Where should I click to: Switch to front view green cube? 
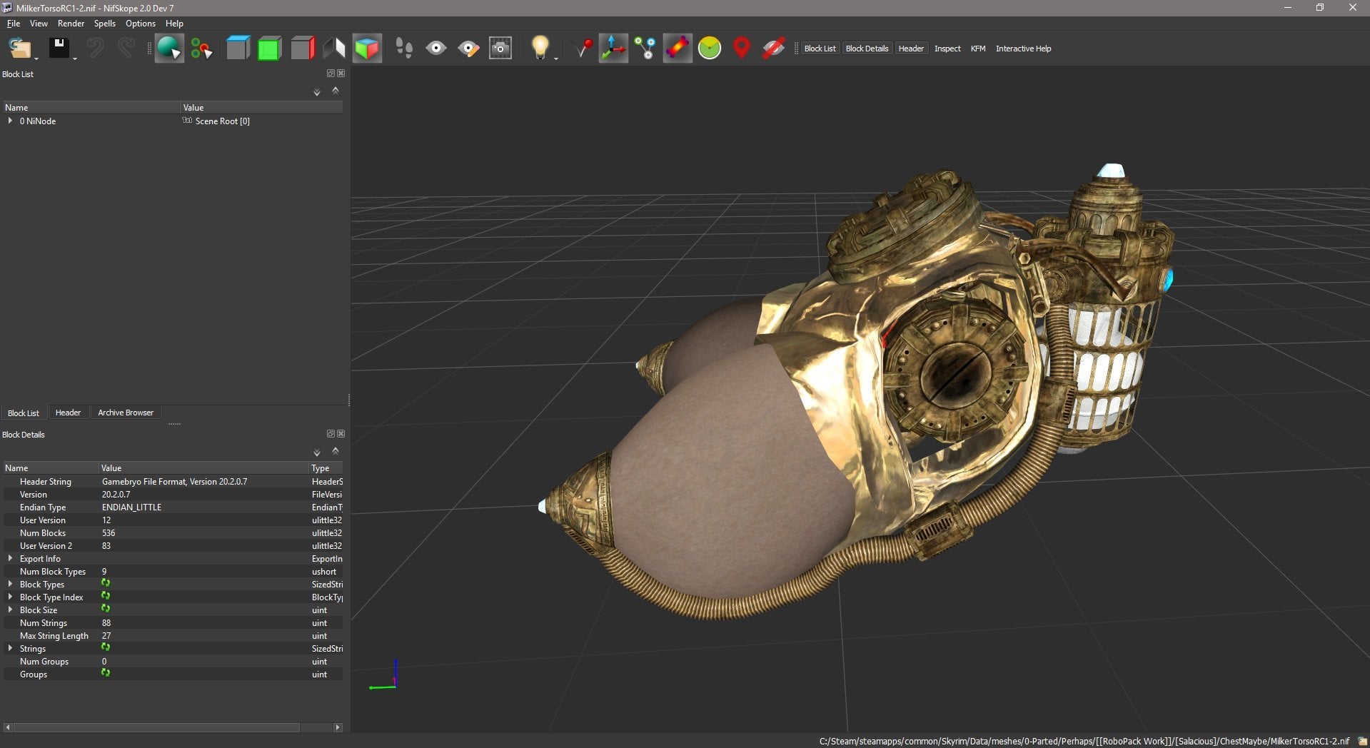coord(269,49)
